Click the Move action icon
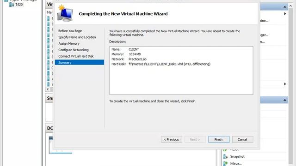This screenshot has width=296, height=166. click(x=225, y=164)
